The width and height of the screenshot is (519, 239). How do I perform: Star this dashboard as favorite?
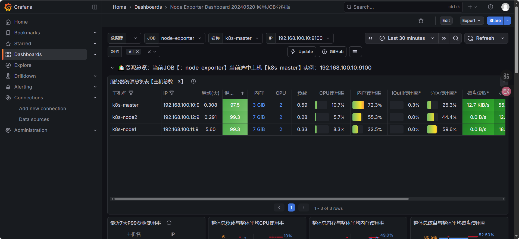pyautogui.click(x=421, y=21)
